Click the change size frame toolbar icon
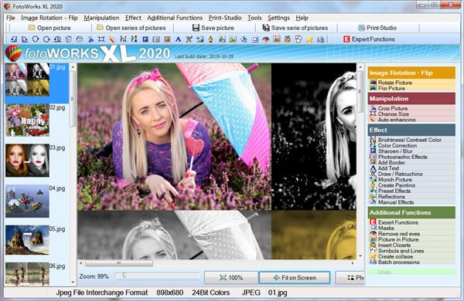 click(x=101, y=39)
